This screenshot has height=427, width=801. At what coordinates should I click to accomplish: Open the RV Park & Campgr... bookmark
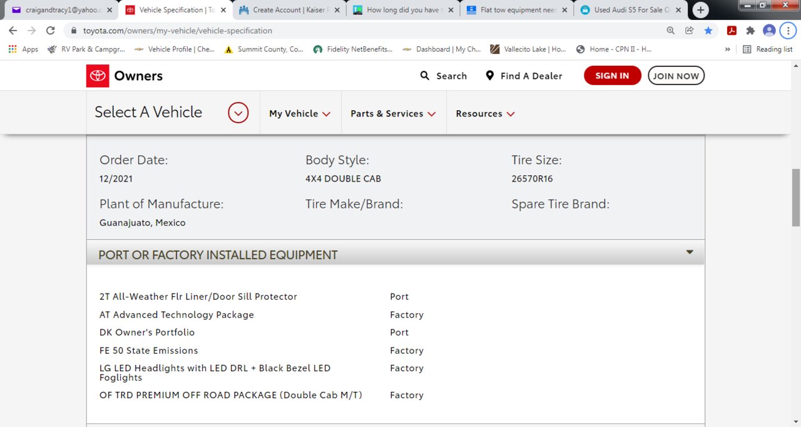point(85,49)
